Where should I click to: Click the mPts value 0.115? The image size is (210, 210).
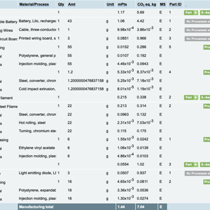pyautogui.click(x=122, y=131)
